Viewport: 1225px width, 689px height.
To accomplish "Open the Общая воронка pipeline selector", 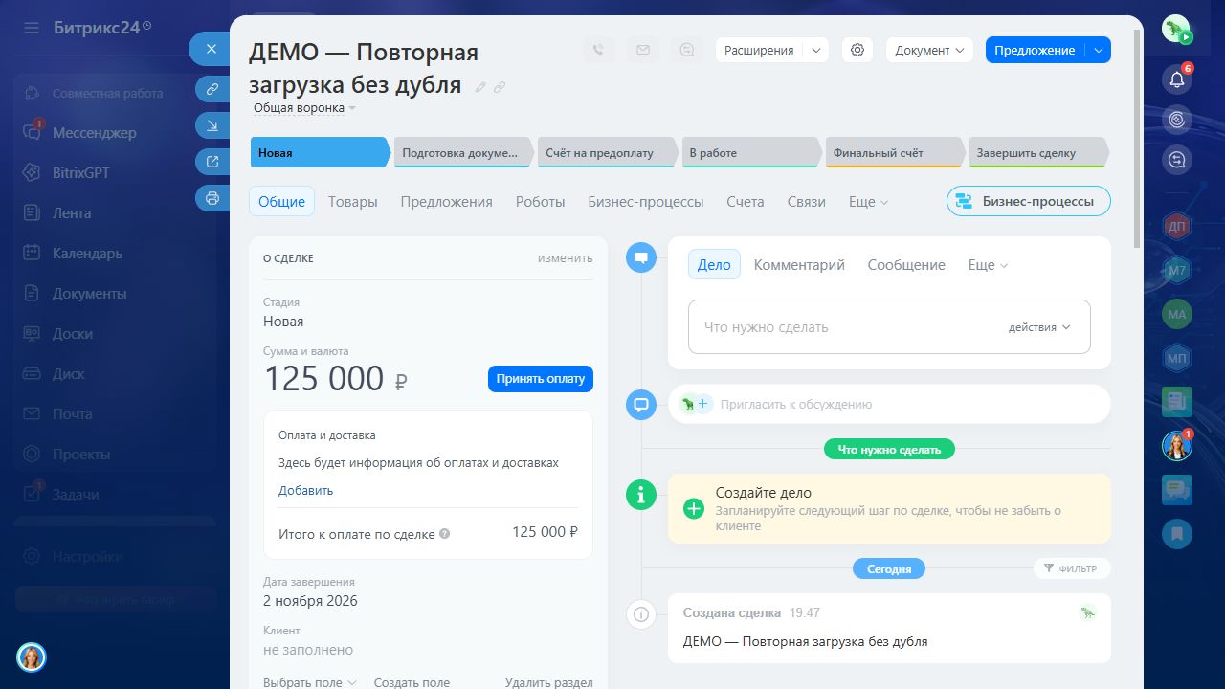I will click(304, 108).
